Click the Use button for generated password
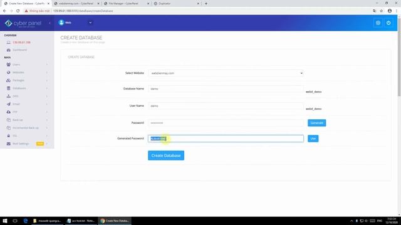This screenshot has height=225, width=401. coord(313,139)
